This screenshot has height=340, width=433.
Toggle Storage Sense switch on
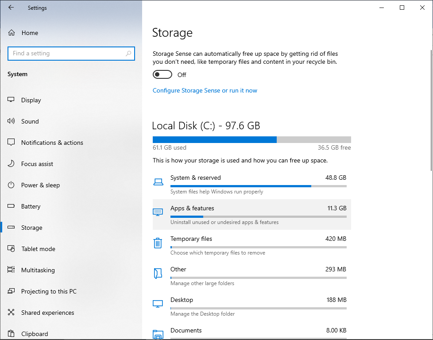click(162, 75)
